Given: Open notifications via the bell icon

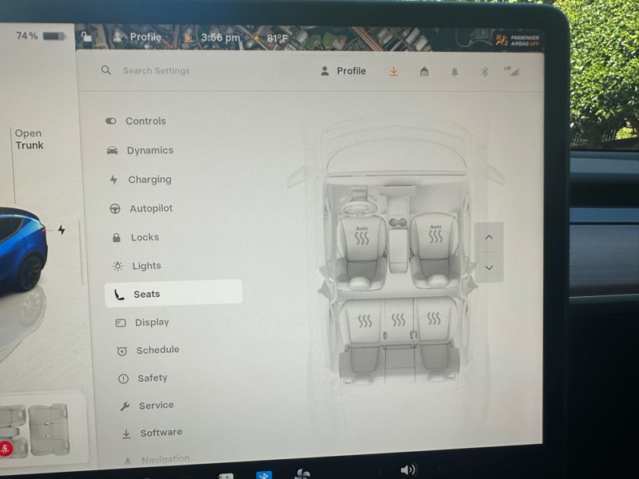Looking at the screenshot, I should 454,72.
